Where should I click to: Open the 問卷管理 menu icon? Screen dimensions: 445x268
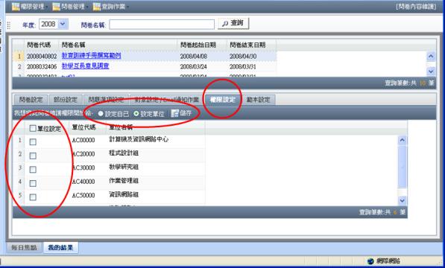57,6
